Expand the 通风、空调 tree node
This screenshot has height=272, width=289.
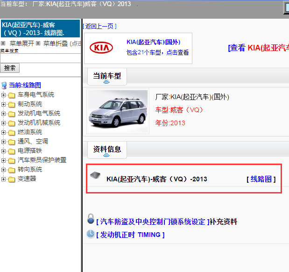pyautogui.click(x=3, y=142)
